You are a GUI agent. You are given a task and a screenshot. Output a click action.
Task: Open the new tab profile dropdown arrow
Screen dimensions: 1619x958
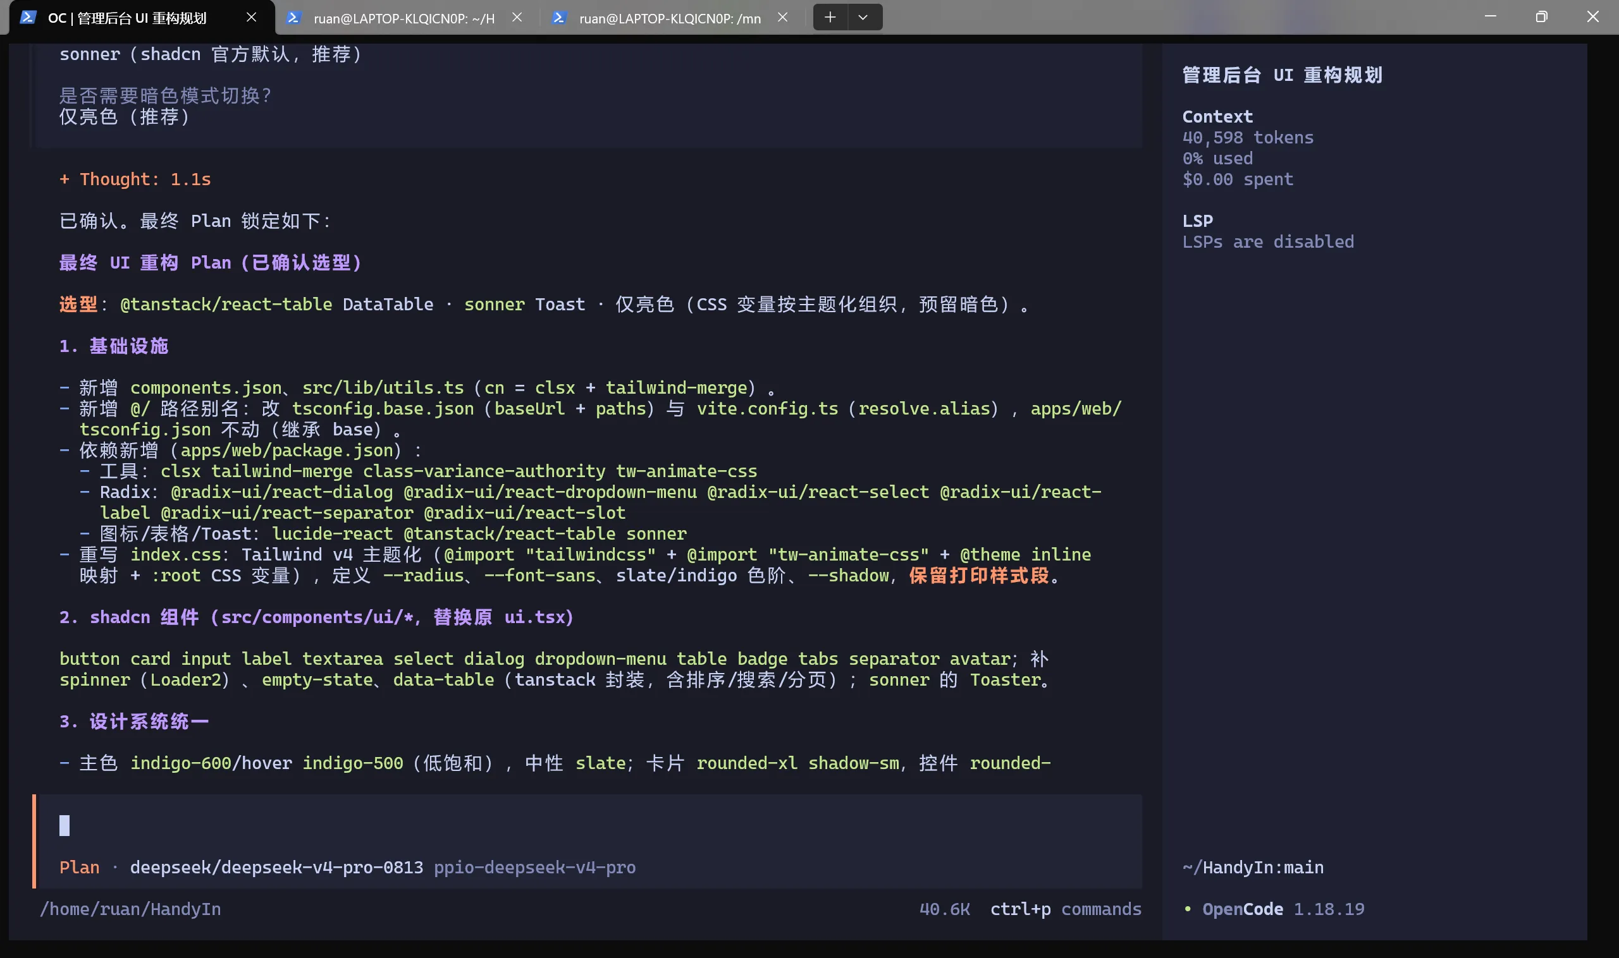click(x=863, y=18)
